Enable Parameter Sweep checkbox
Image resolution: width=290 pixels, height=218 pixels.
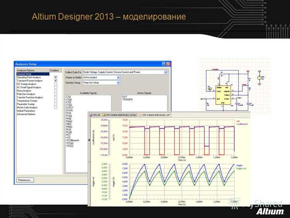click(x=55, y=104)
